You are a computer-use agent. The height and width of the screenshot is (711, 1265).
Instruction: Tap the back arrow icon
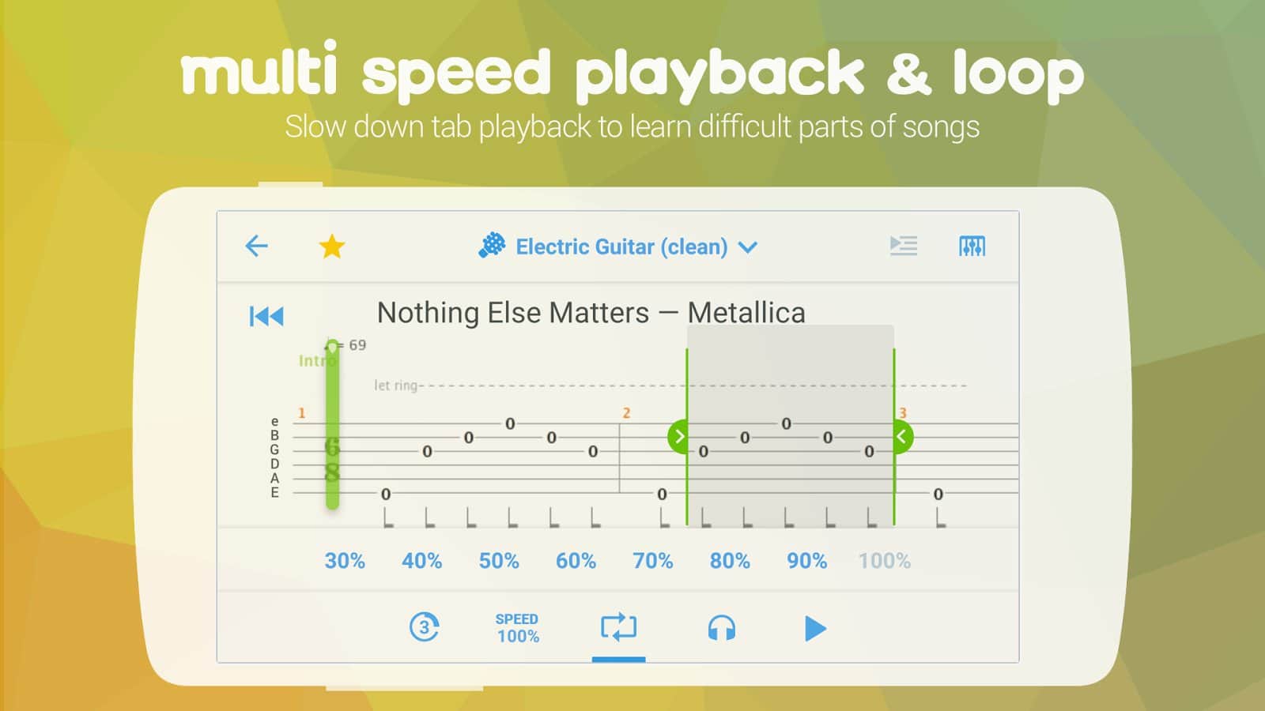click(x=257, y=246)
